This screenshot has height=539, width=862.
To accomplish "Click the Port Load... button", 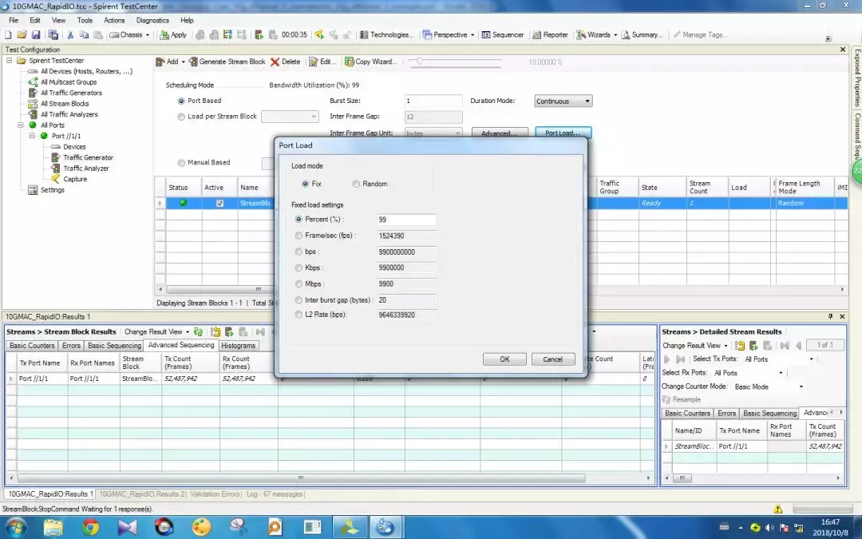I will pos(563,133).
